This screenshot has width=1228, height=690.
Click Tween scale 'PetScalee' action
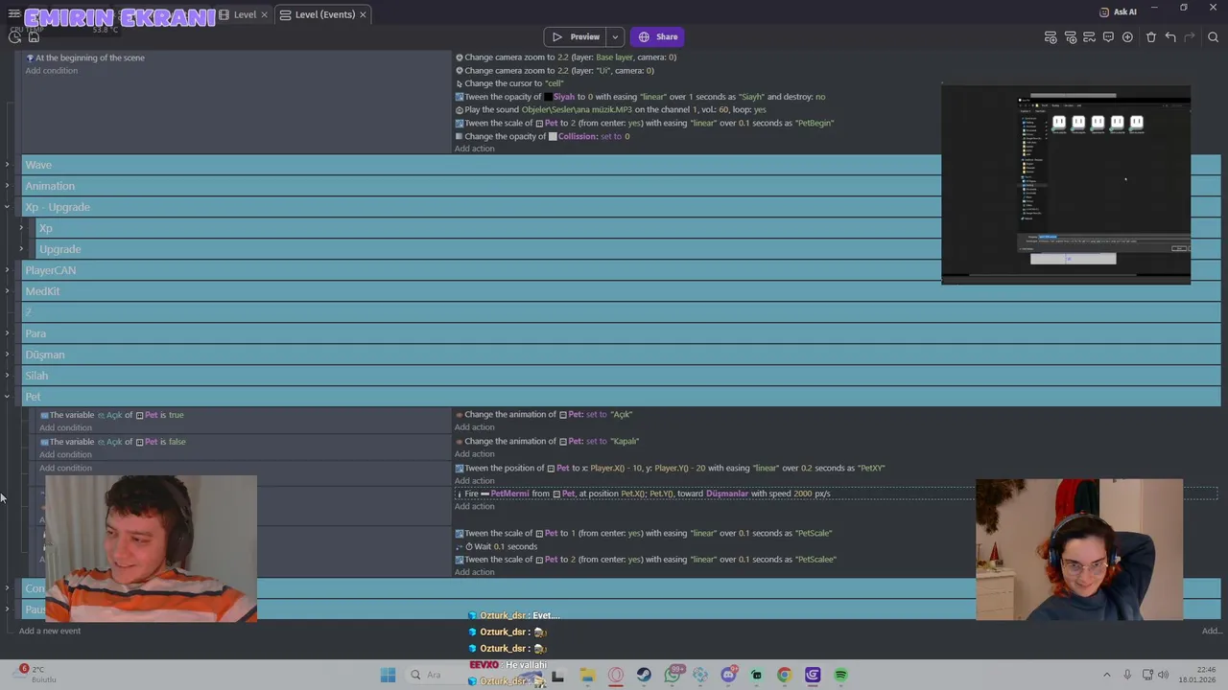pos(646,560)
